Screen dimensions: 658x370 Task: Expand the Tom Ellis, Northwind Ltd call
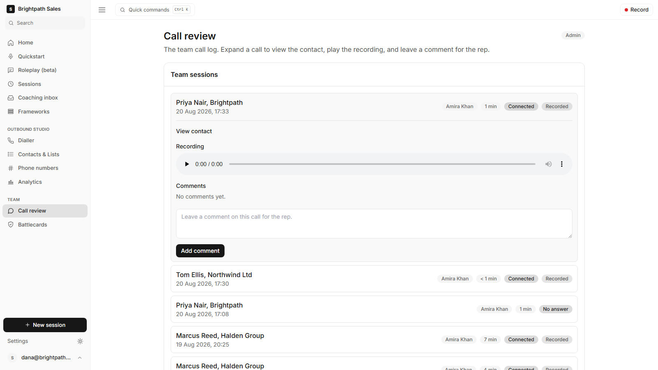374,279
